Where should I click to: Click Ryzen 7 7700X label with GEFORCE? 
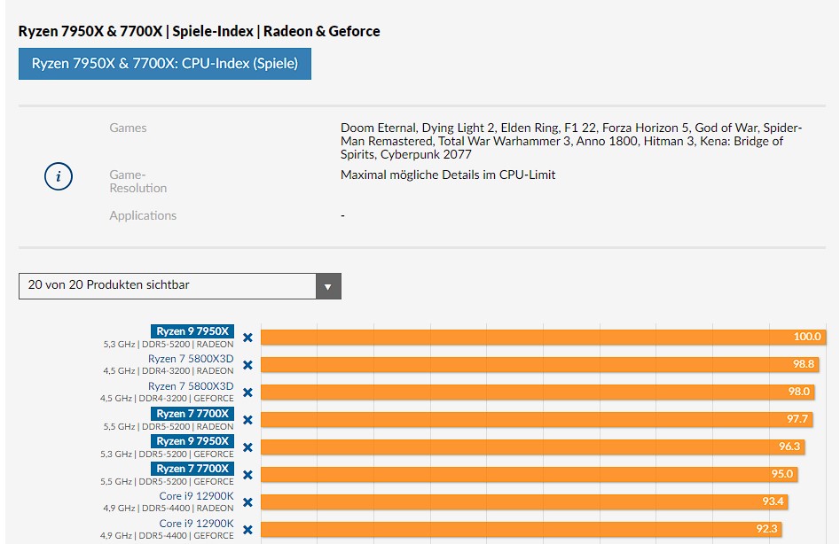click(x=192, y=469)
